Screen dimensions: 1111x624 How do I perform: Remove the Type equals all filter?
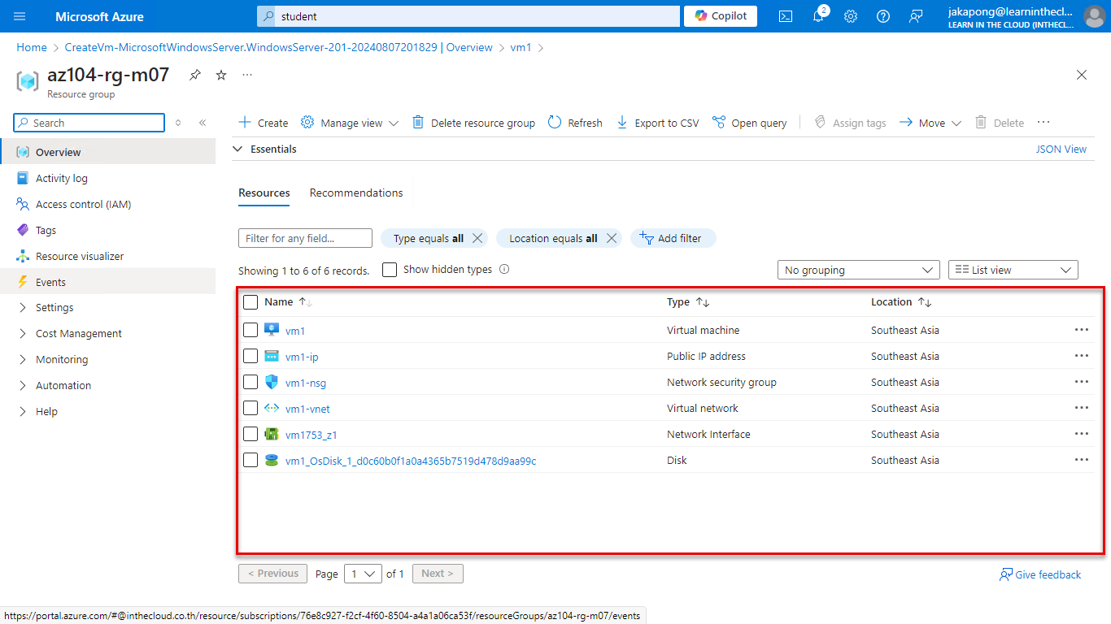[477, 238]
